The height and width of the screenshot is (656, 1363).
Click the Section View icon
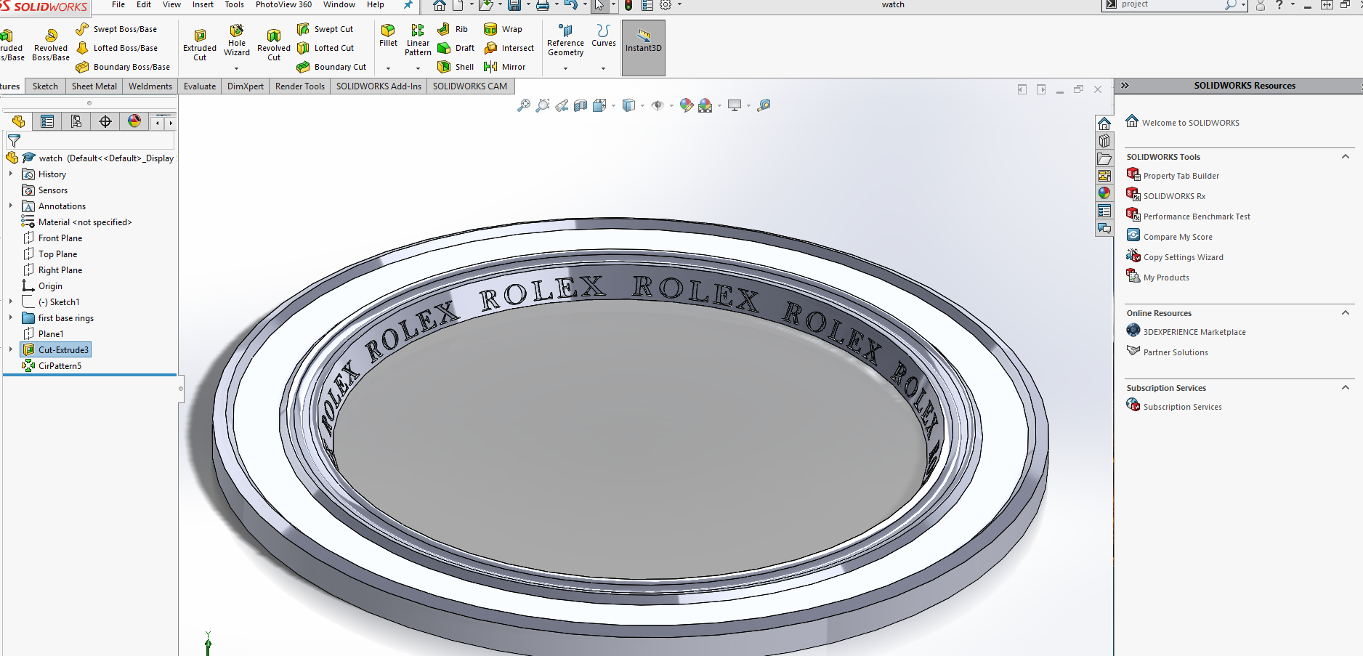coord(580,106)
